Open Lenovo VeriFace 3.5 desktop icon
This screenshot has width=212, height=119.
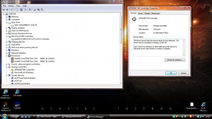6,107
